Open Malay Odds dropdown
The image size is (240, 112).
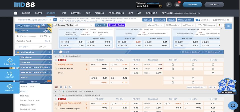(x=185, y=20)
